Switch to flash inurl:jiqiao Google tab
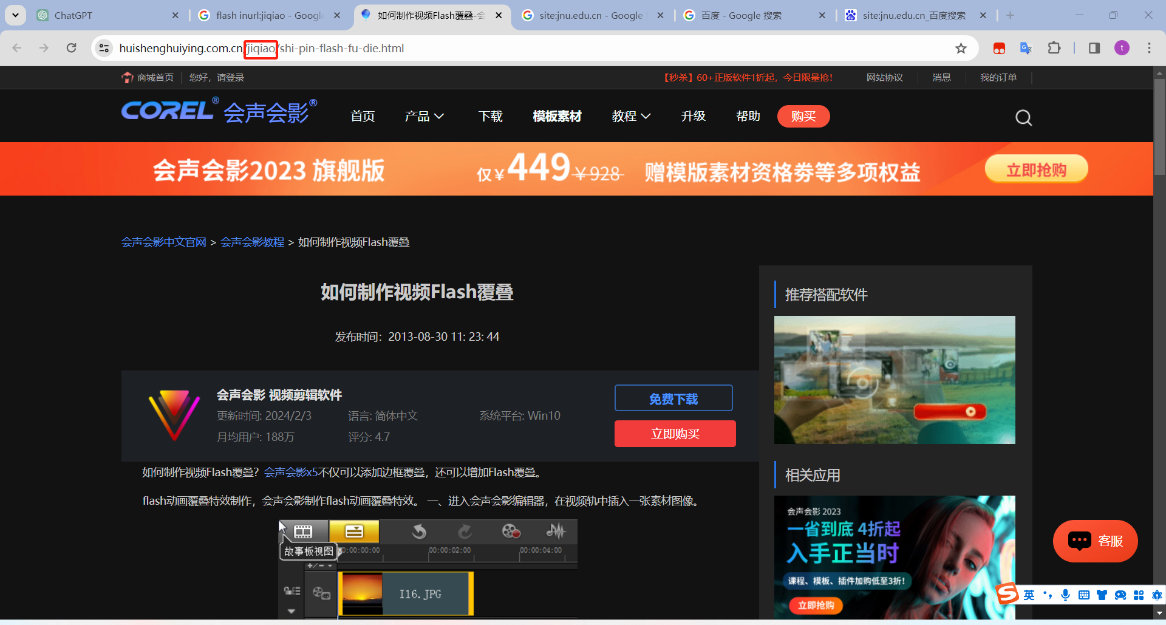This screenshot has width=1166, height=625. coord(269,15)
